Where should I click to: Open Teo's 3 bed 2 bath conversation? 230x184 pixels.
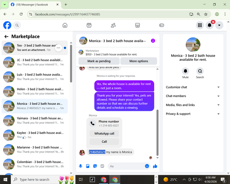coord(34,48)
